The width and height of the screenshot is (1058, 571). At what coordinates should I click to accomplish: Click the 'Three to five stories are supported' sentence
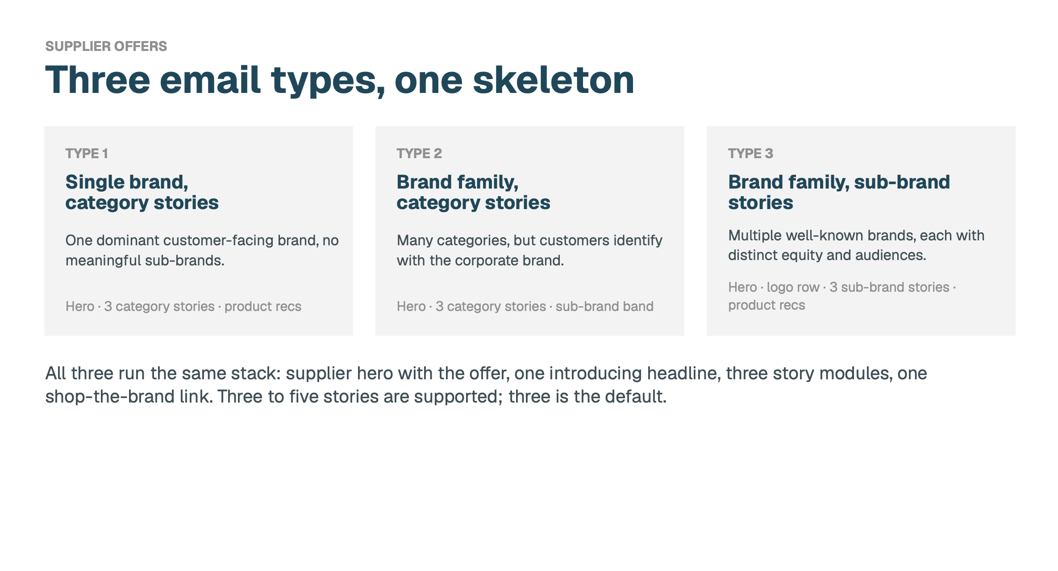point(442,397)
